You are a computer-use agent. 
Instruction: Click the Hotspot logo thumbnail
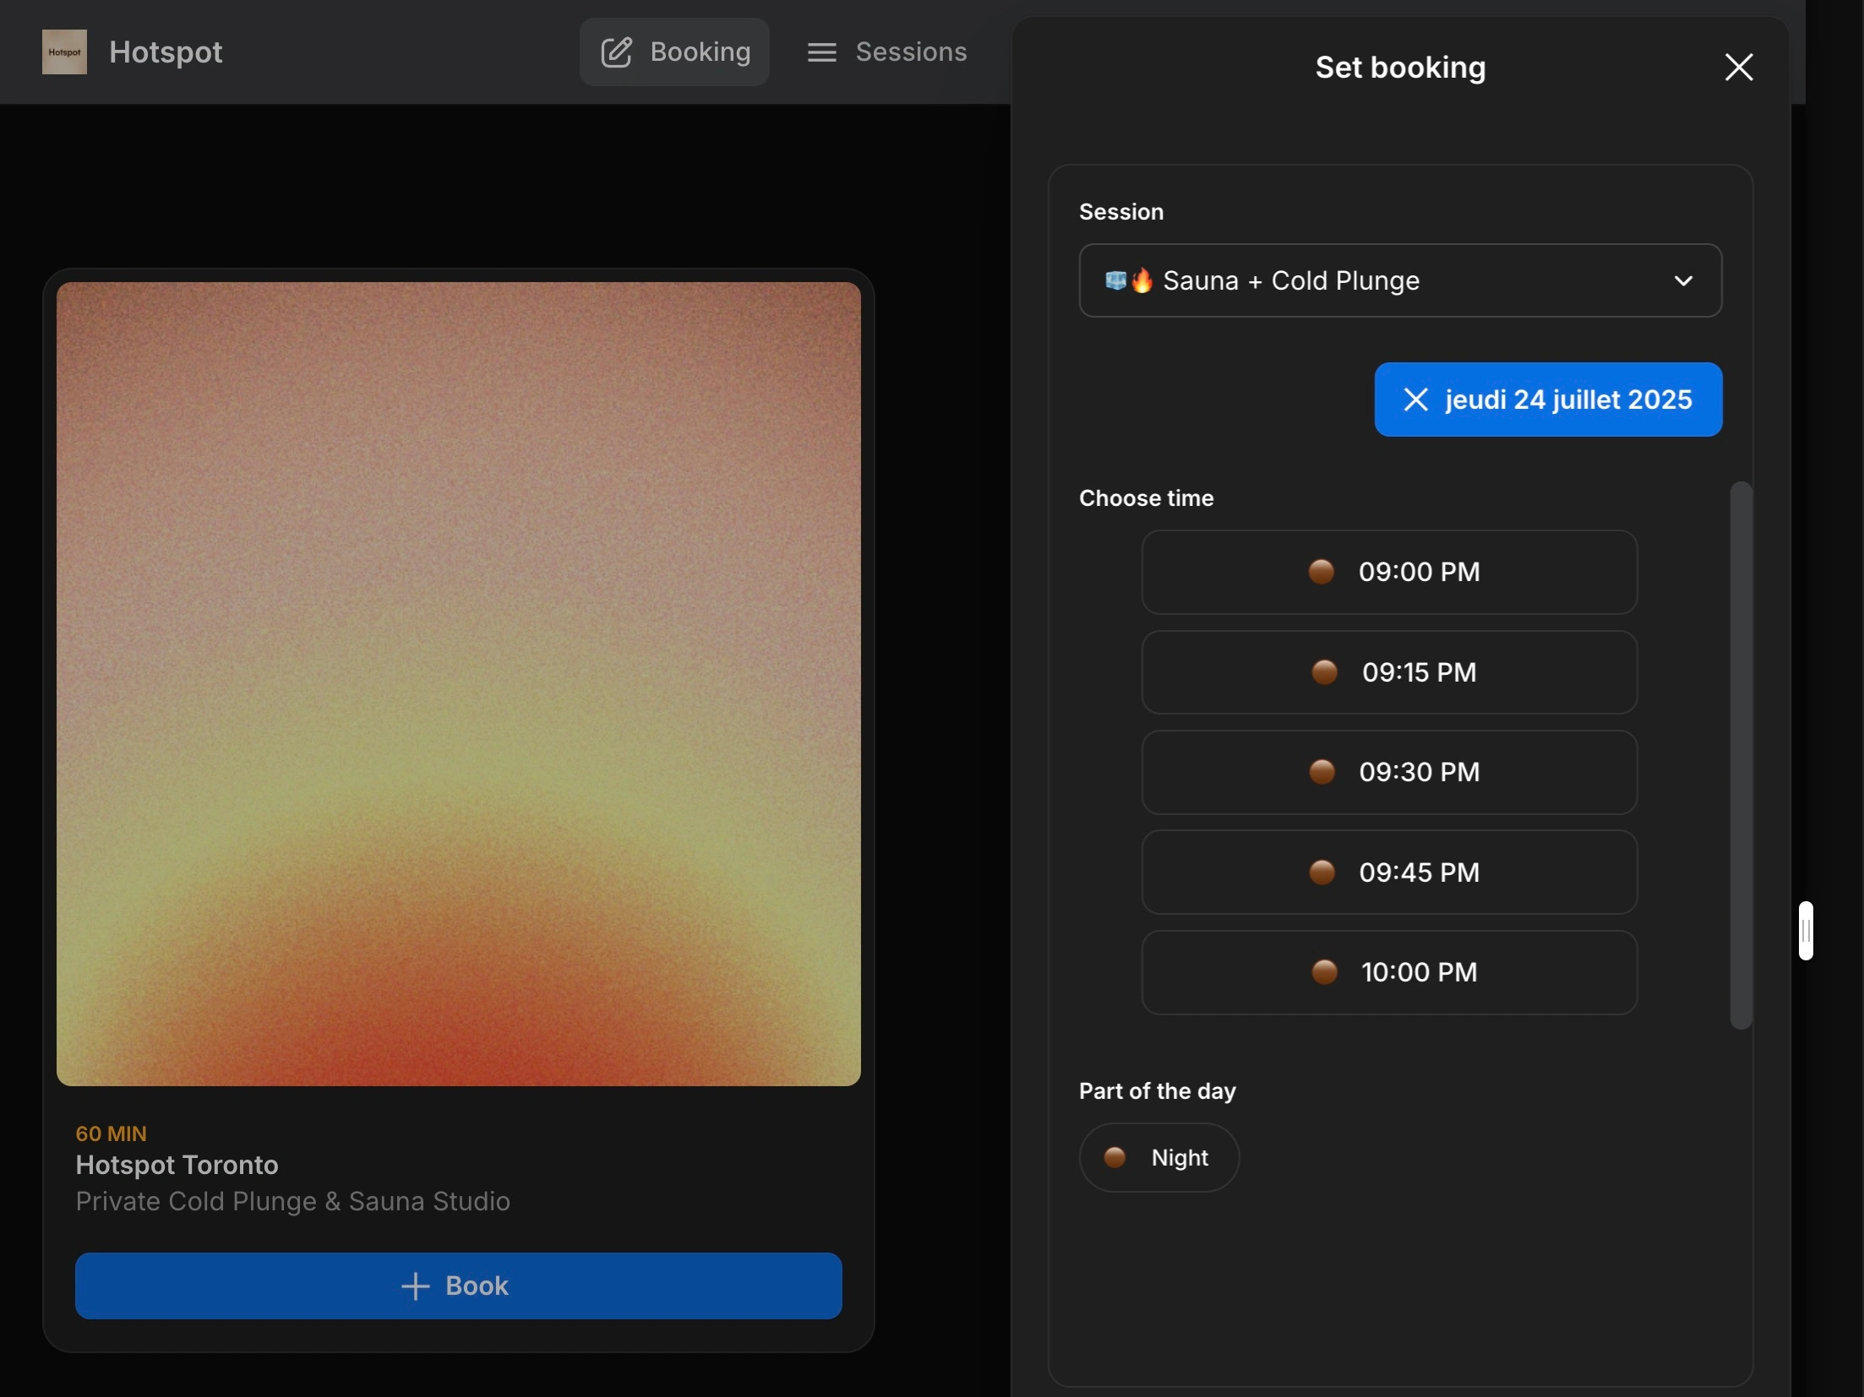tap(64, 52)
